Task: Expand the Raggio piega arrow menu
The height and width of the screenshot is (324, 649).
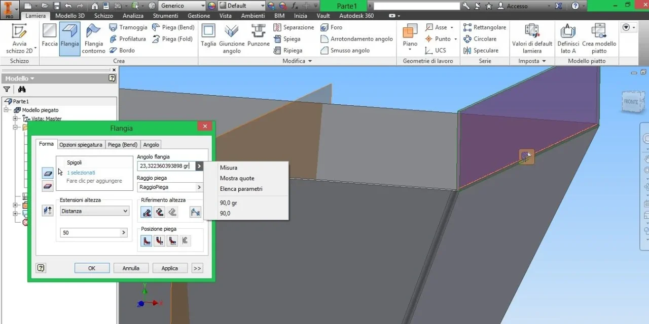Action: [199, 187]
